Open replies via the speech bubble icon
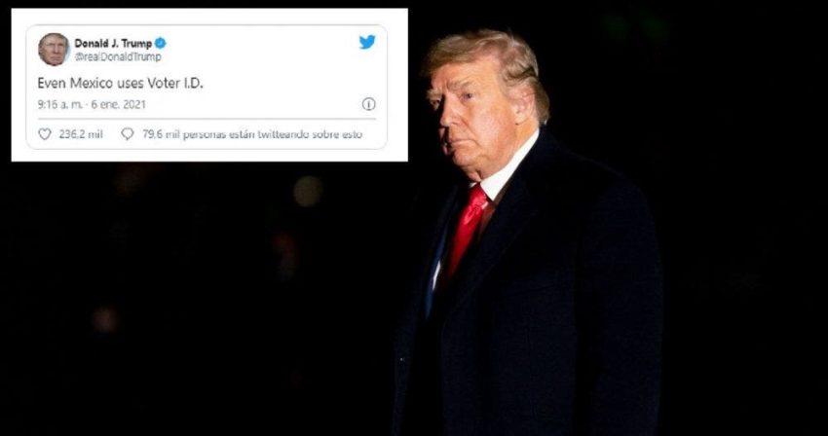The width and height of the screenshot is (828, 436). 128,134
